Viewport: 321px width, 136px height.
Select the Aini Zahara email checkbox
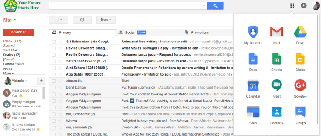(x=54, y=68)
